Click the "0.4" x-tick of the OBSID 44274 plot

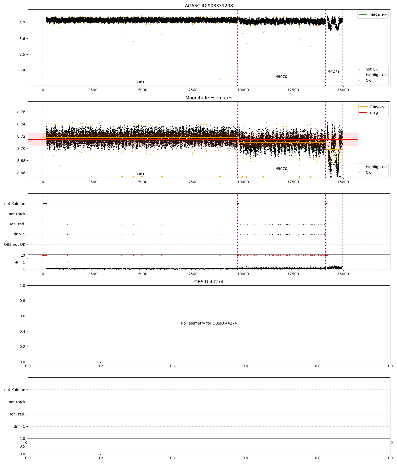pyautogui.click(x=173, y=366)
